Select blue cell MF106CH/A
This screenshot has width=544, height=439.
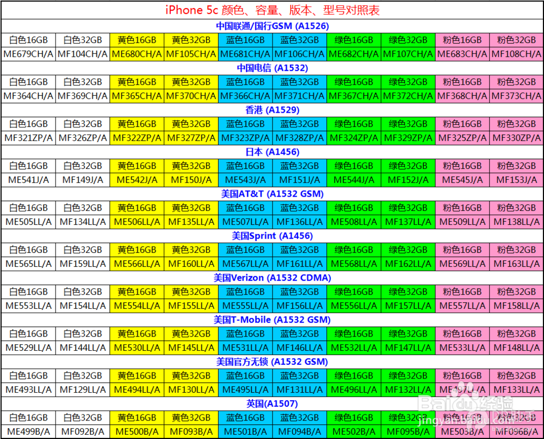[x=299, y=54]
